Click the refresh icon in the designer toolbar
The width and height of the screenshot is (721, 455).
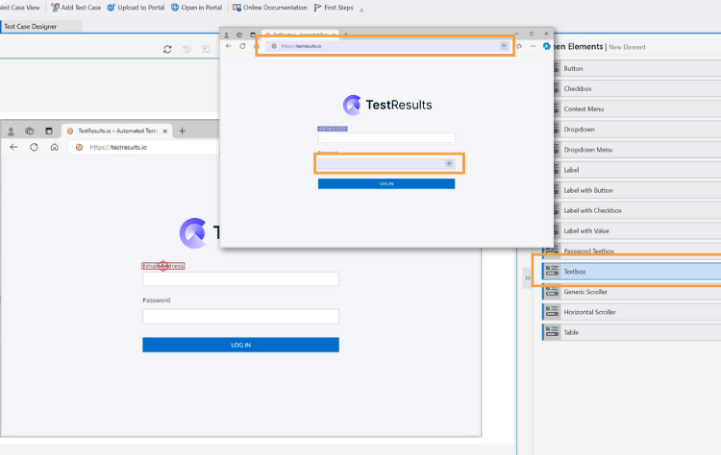click(x=167, y=49)
